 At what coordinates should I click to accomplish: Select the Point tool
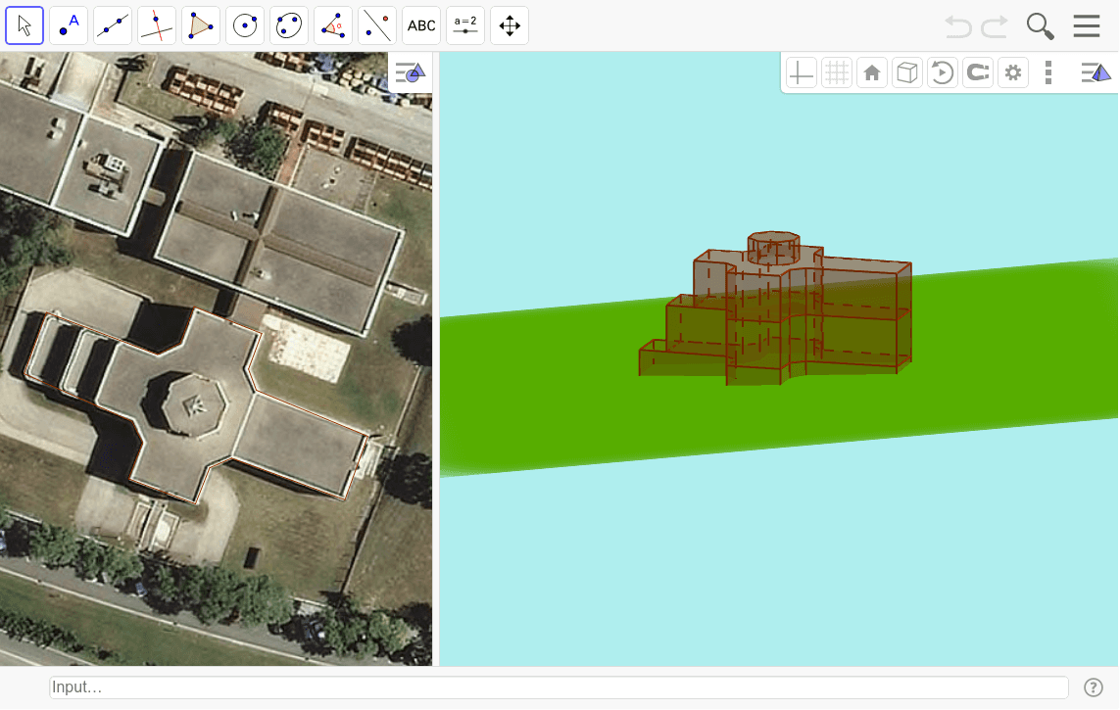coord(69,25)
